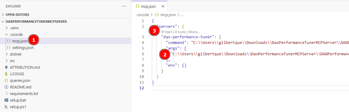Switch to the mcp.json editor tab

click(149, 6)
